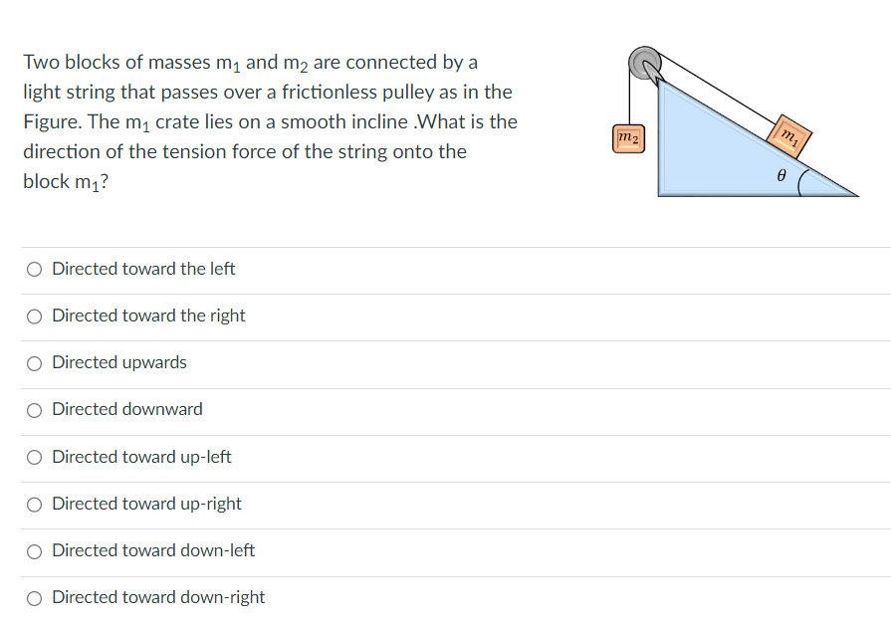Select the 'Directed toward the left' option
891x627 pixels.
pyautogui.click(x=34, y=269)
